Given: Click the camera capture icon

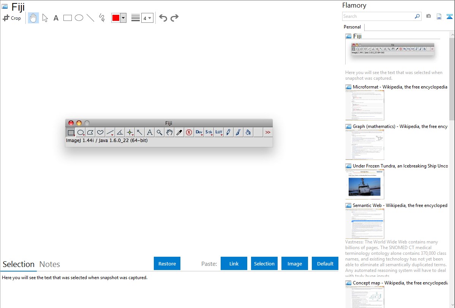Looking at the screenshot, I should (x=428, y=16).
